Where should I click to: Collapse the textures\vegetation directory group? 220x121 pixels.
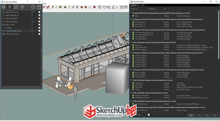[x=131, y=80]
